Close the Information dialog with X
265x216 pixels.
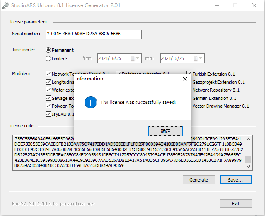185,79
